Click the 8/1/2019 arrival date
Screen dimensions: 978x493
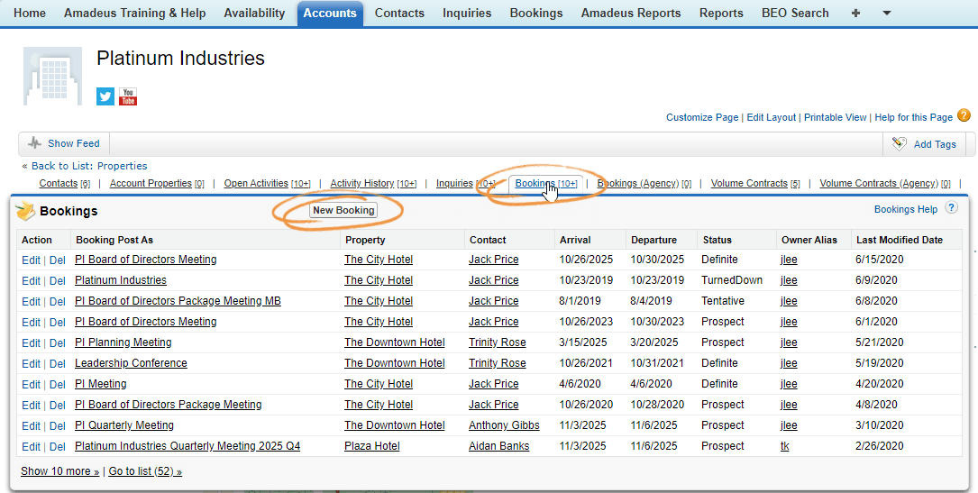[x=580, y=301]
